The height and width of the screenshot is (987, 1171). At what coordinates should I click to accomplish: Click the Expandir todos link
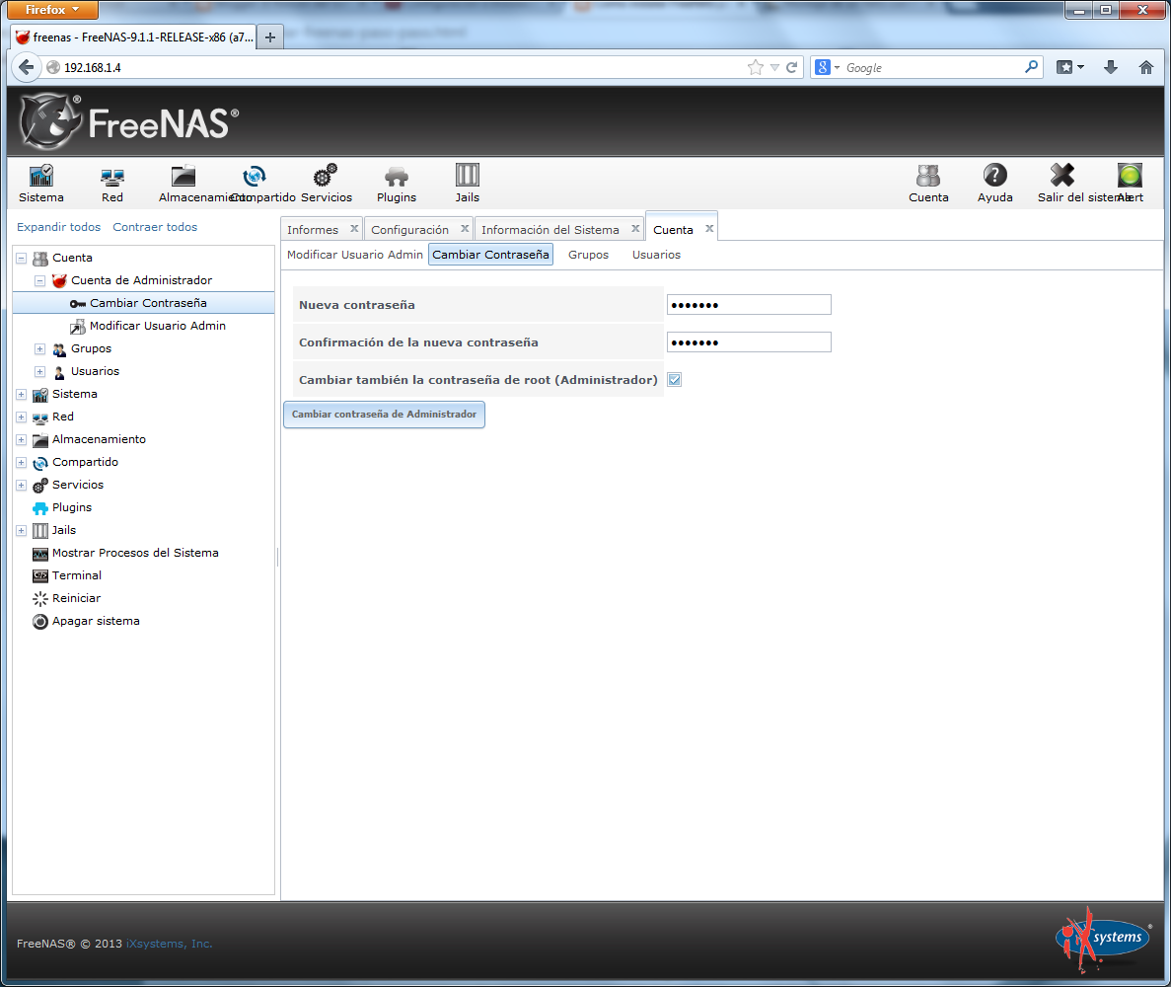click(x=57, y=227)
